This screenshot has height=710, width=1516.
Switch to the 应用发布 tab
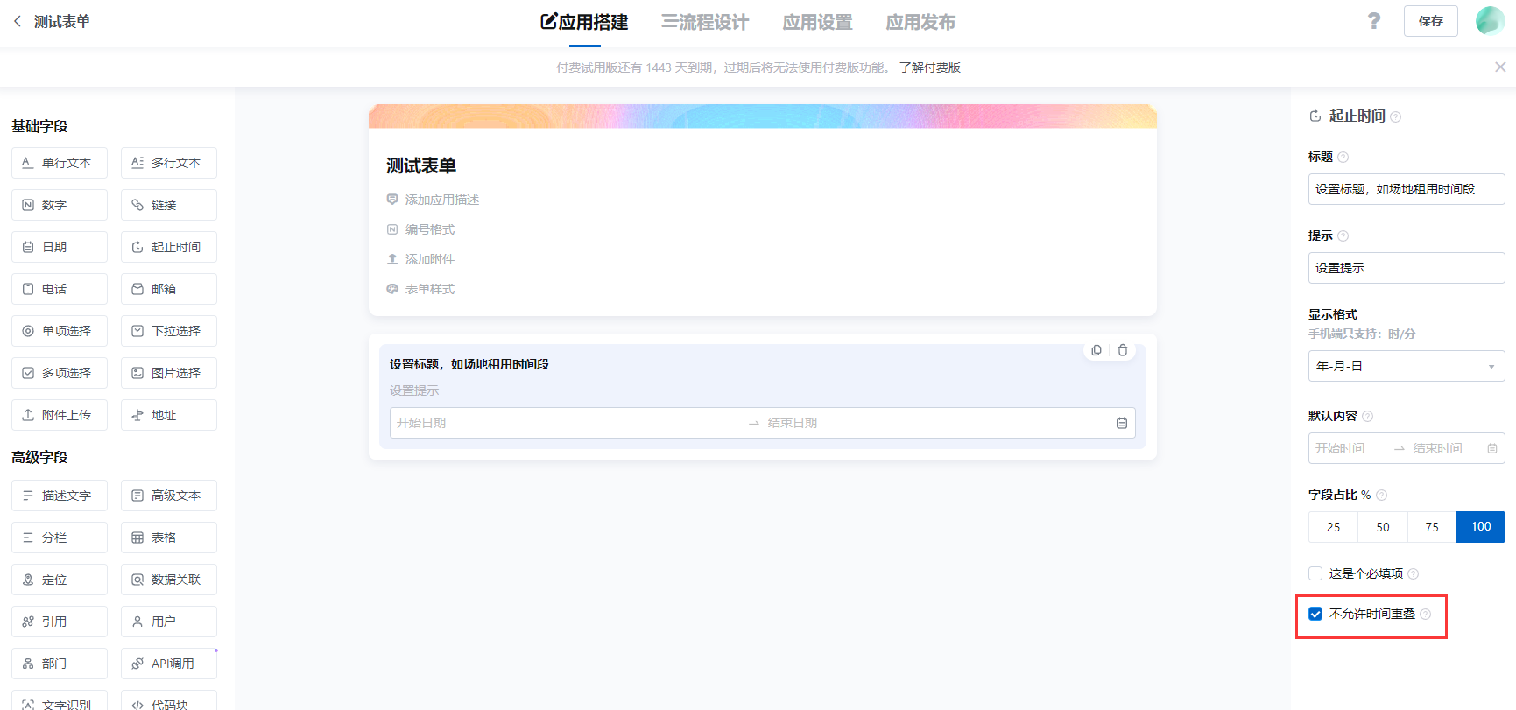coord(920,22)
